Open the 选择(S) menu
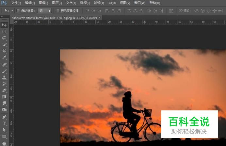The height and width of the screenshot is (146, 226). [x=85, y=3]
